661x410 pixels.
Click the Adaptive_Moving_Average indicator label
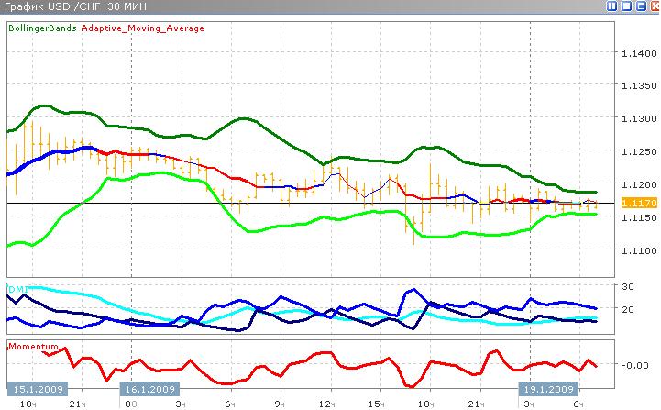pyautogui.click(x=142, y=28)
